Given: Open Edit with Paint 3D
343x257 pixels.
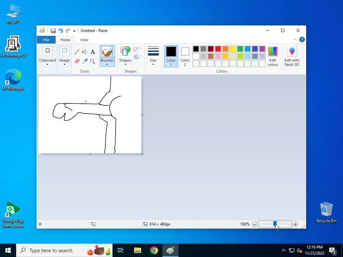Looking at the screenshot, I should coord(292,56).
